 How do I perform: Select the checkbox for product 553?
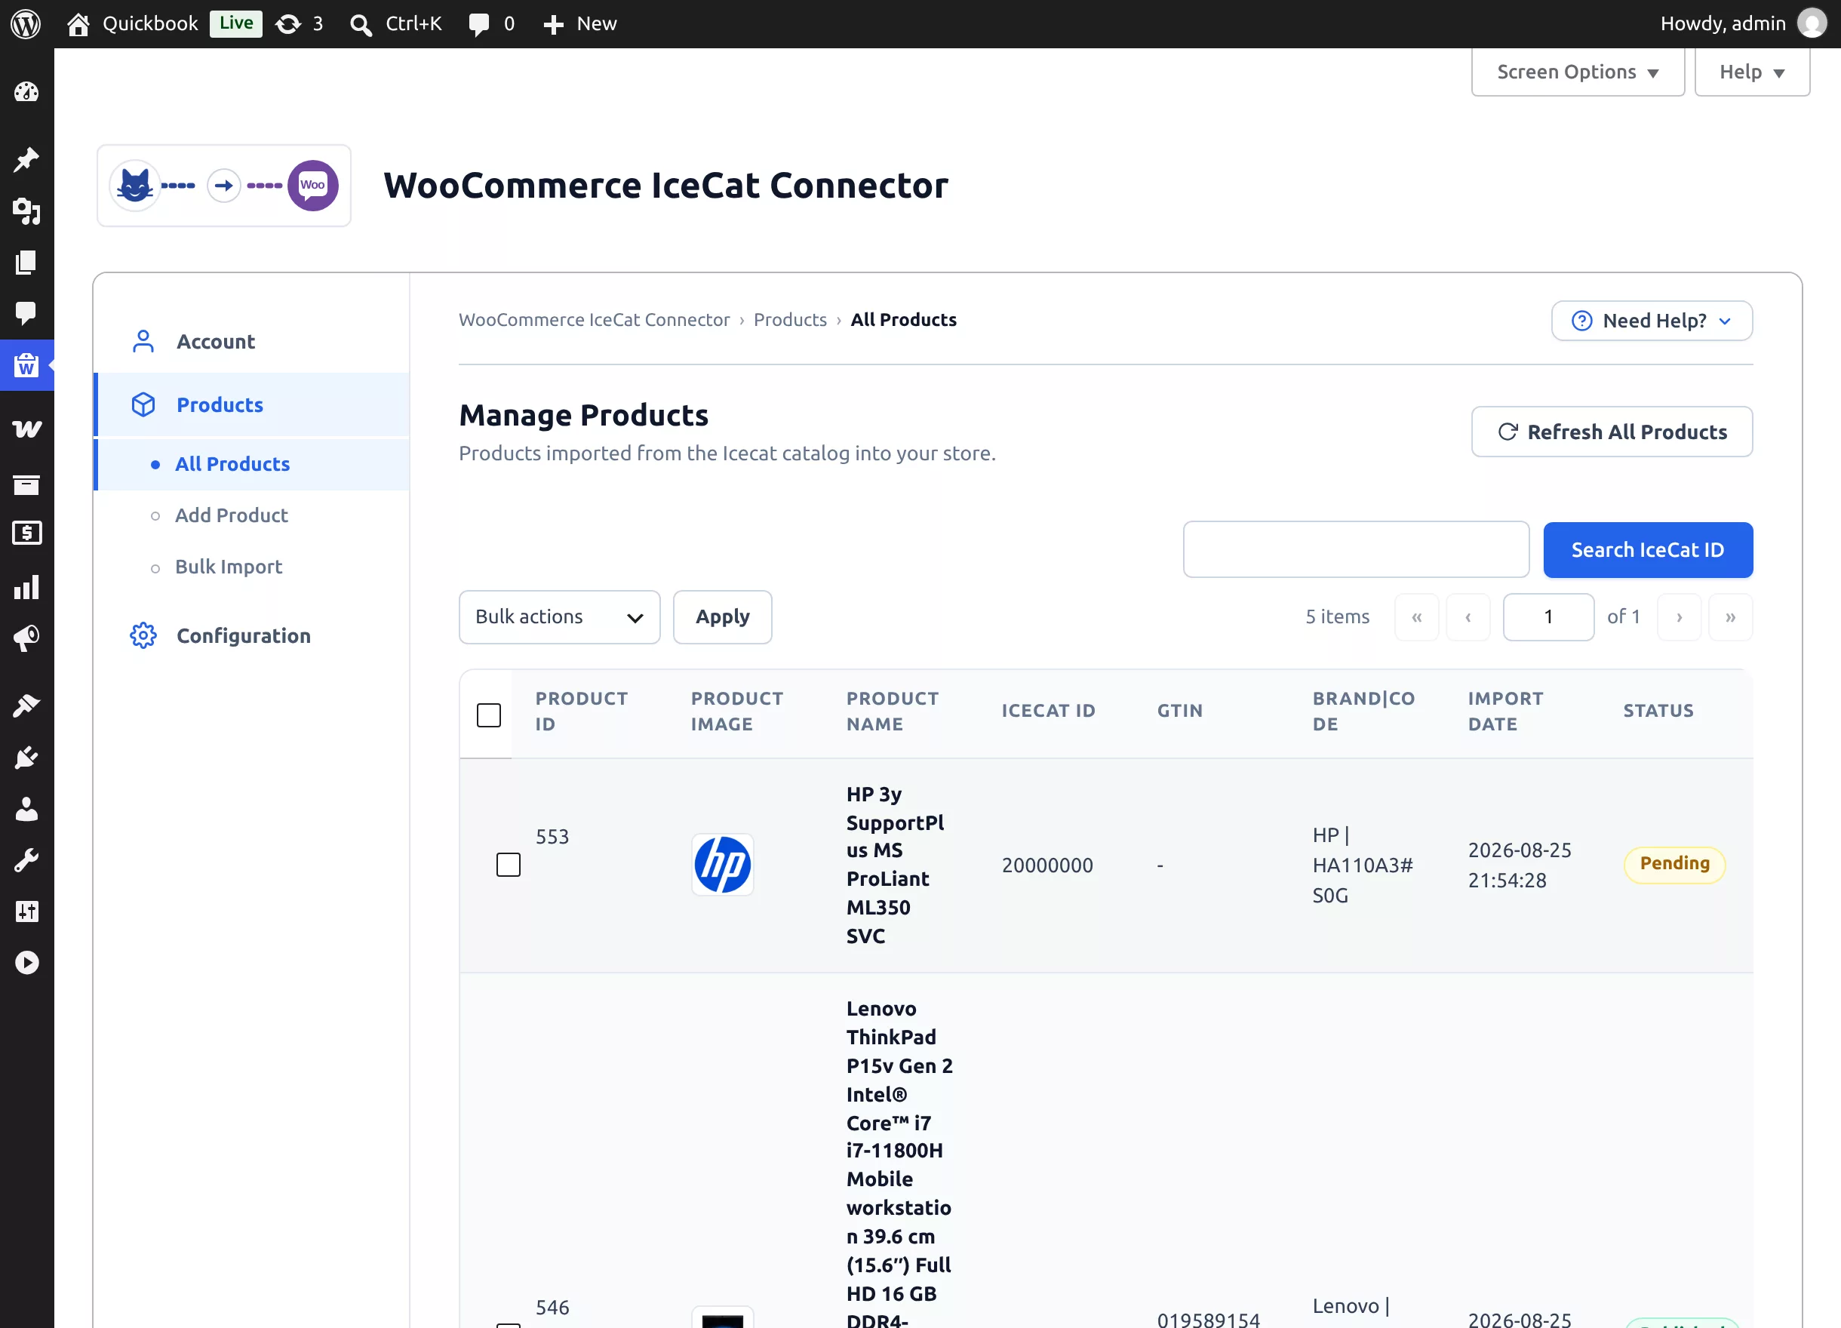click(508, 865)
